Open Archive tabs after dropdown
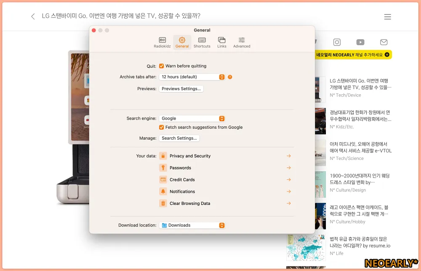The image size is (421, 271). (192, 77)
